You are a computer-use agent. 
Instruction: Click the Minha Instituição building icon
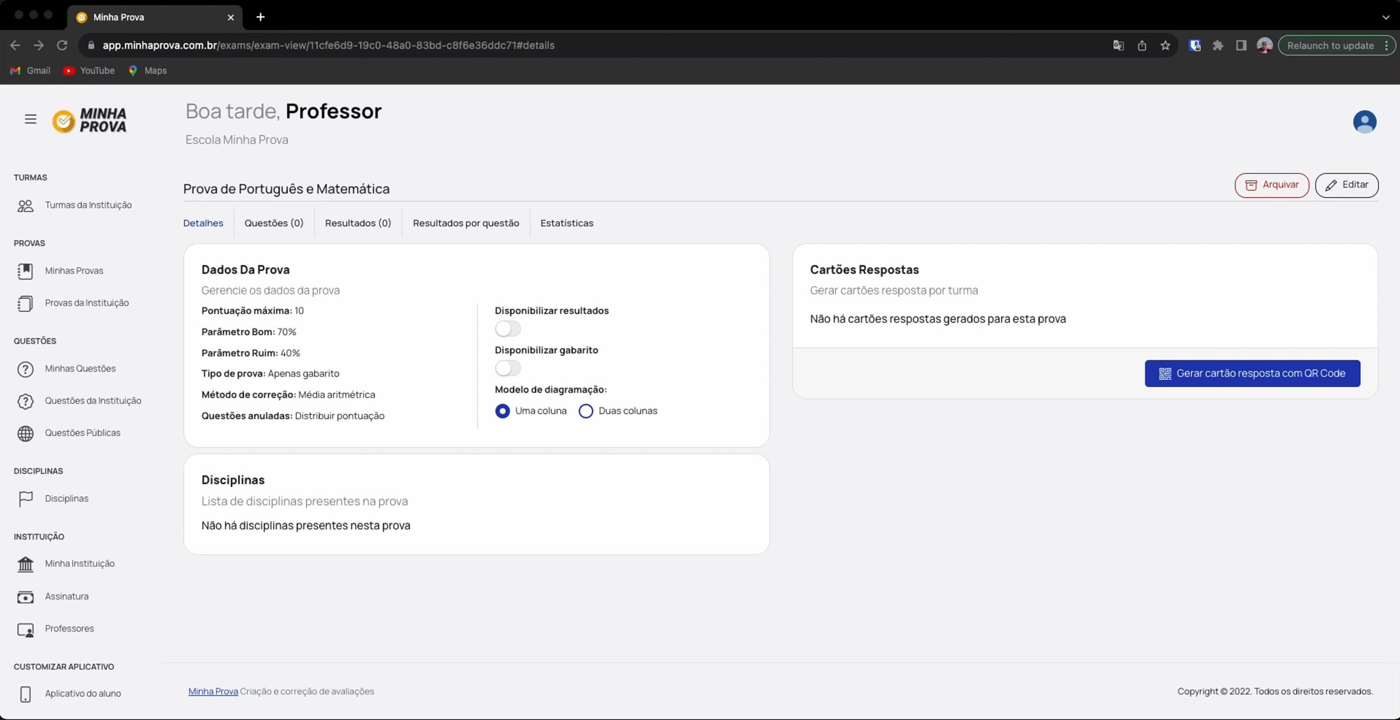(x=25, y=564)
